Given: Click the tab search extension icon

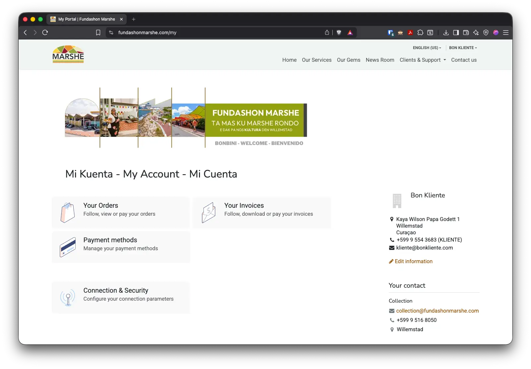Looking at the screenshot, I should point(430,33).
